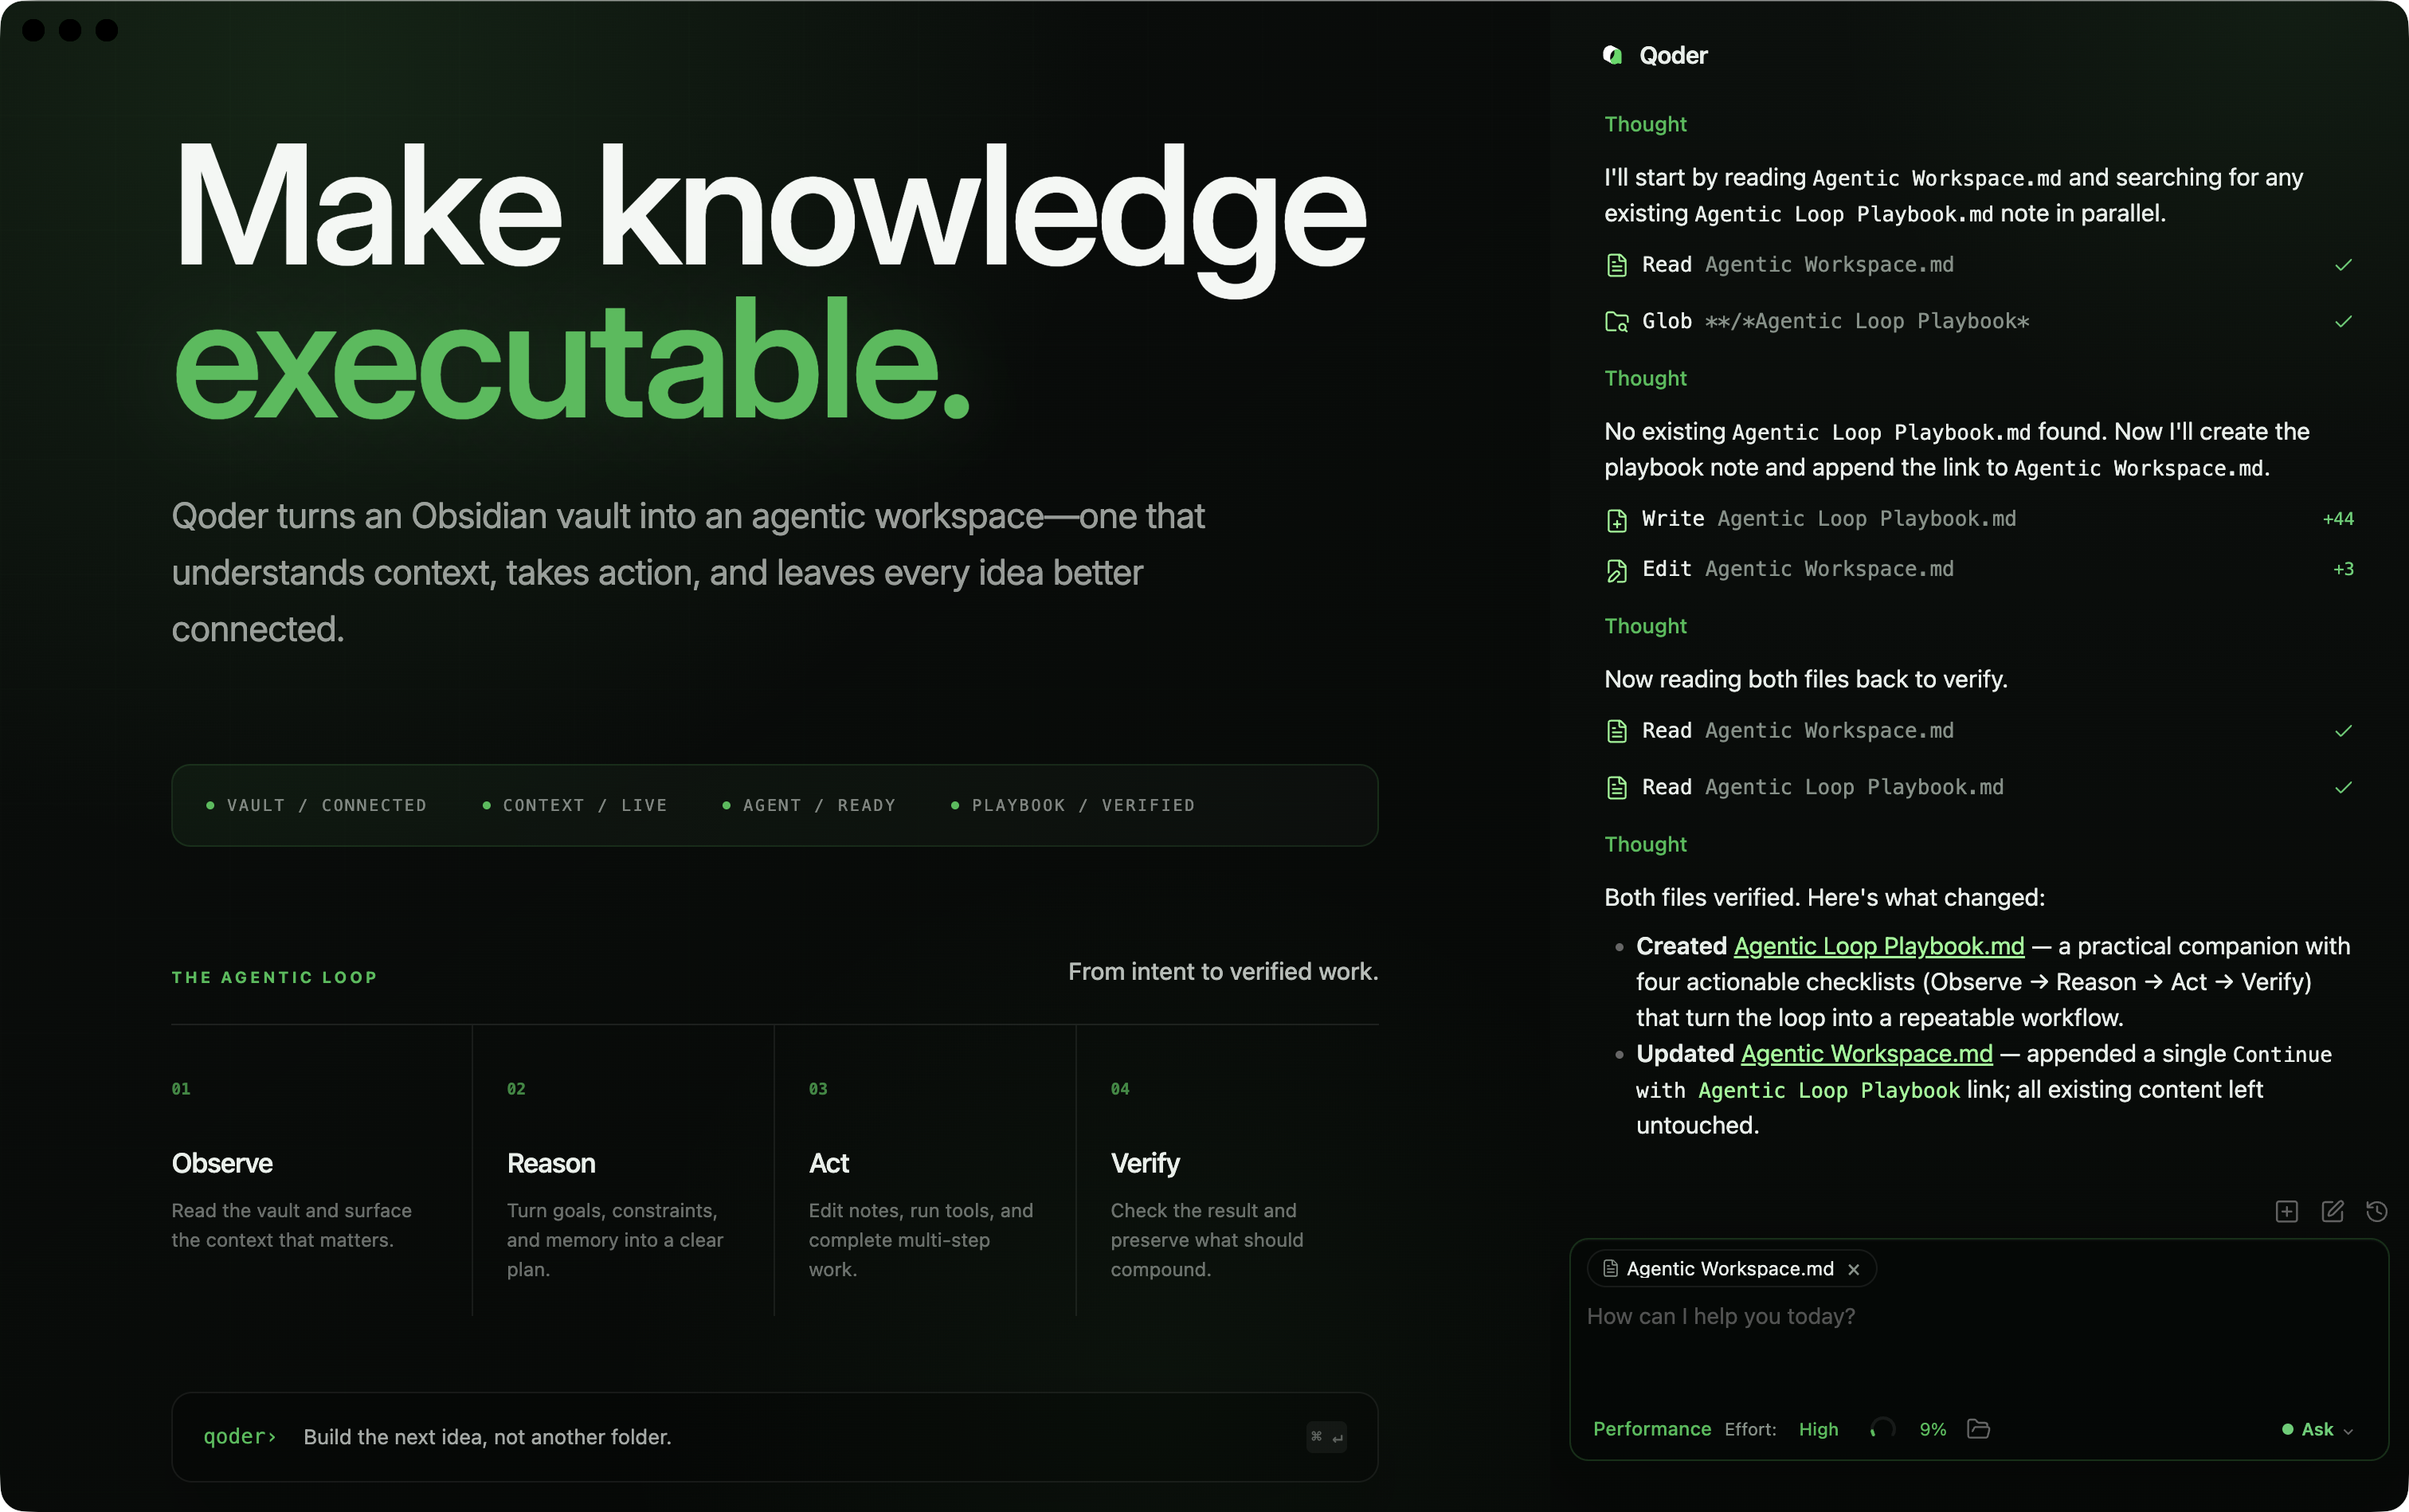Screen dimensions: 2409x1512
Task: Select the Reason step card title
Action: point(551,1163)
